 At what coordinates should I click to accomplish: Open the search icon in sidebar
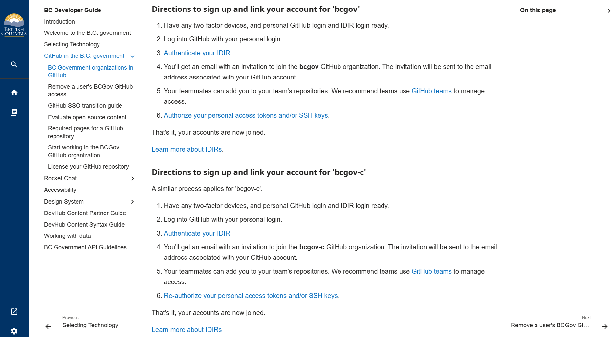(x=14, y=64)
